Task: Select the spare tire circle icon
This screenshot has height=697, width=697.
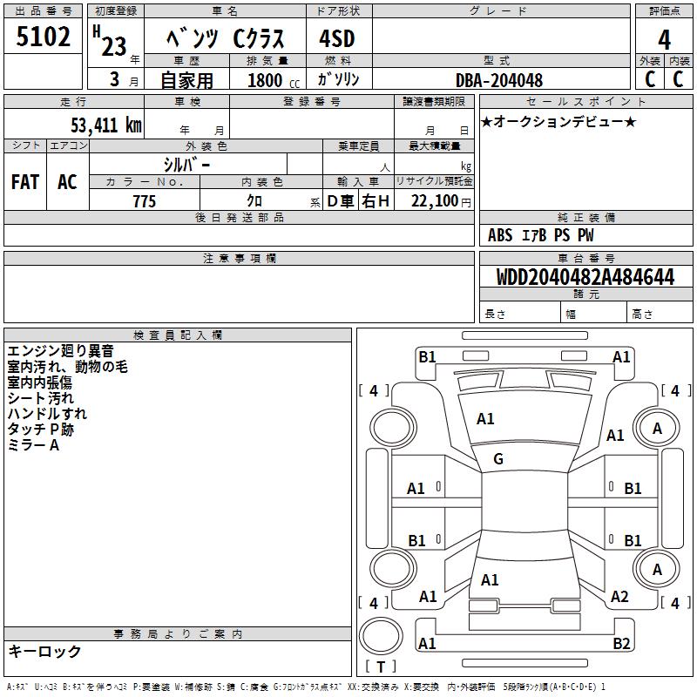Action: point(381,636)
